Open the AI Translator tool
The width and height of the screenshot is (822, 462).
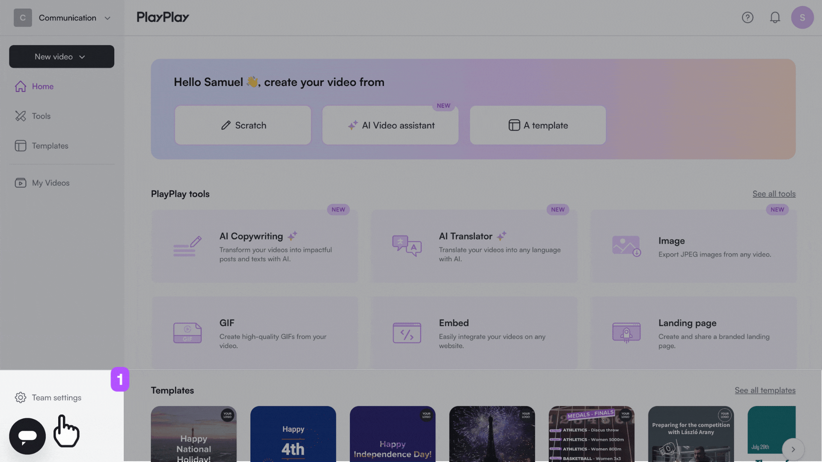coord(474,246)
